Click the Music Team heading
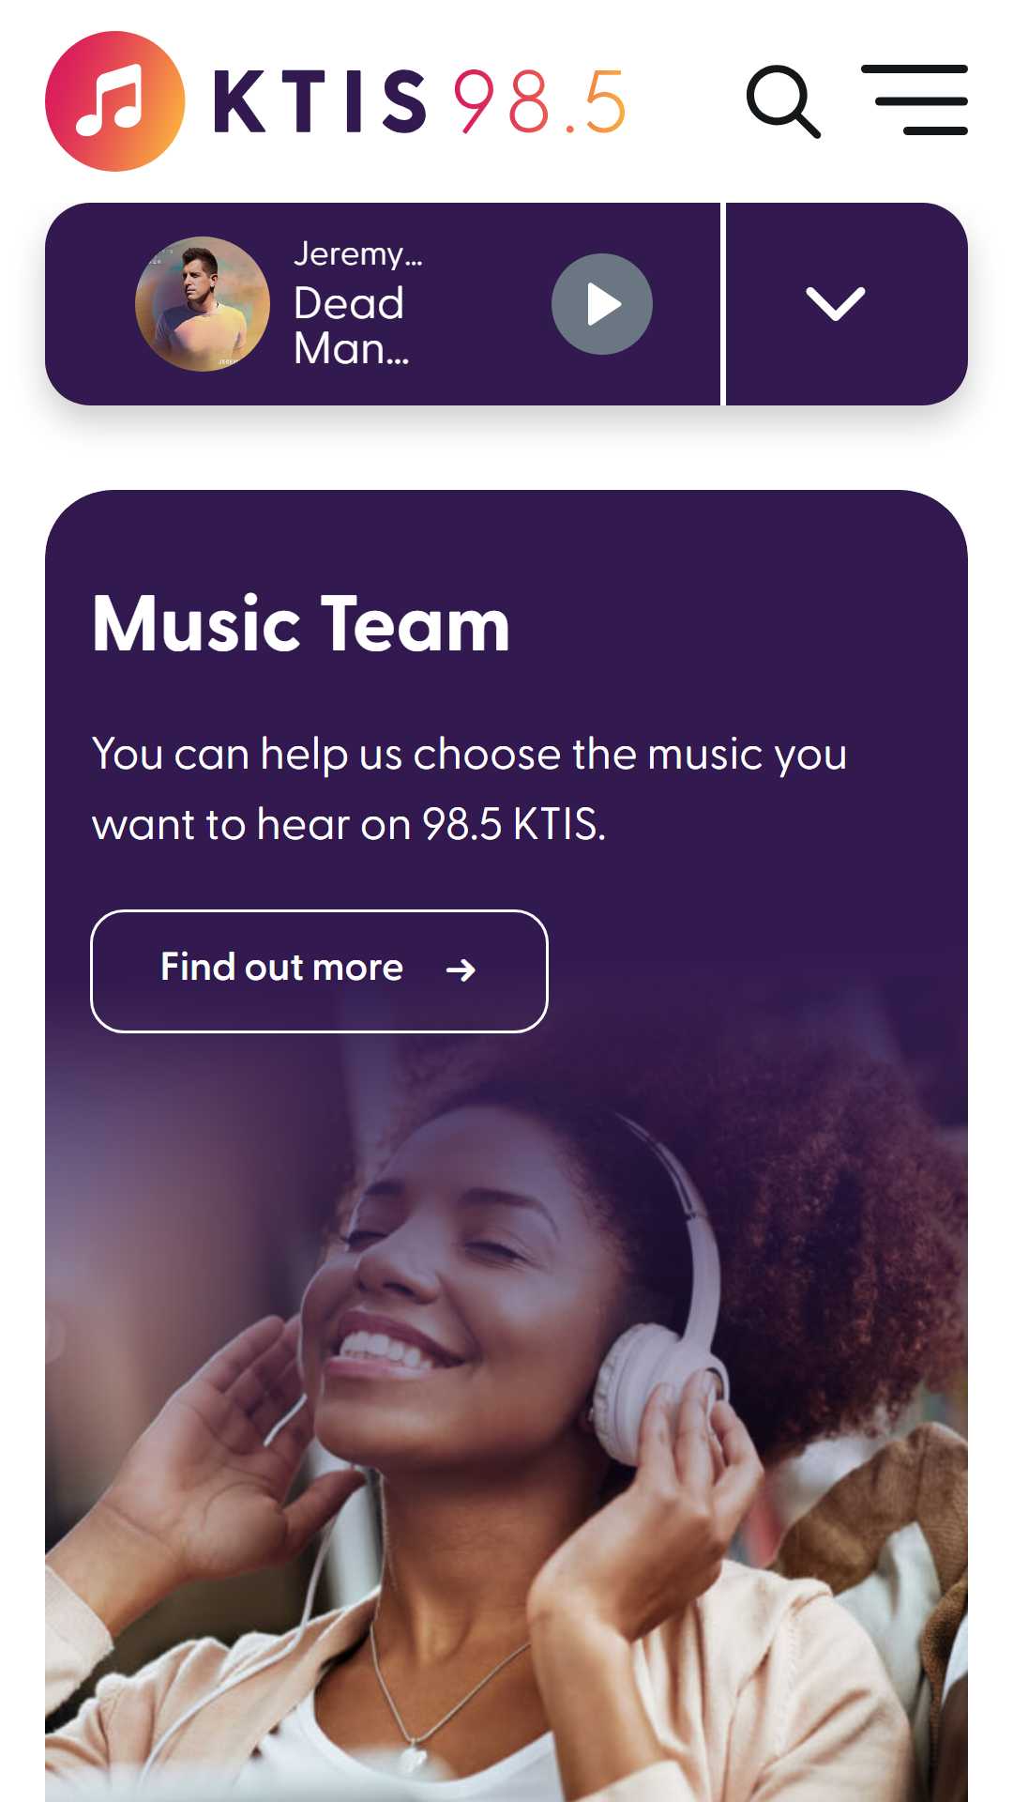The image size is (1013, 1802). pos(301,624)
